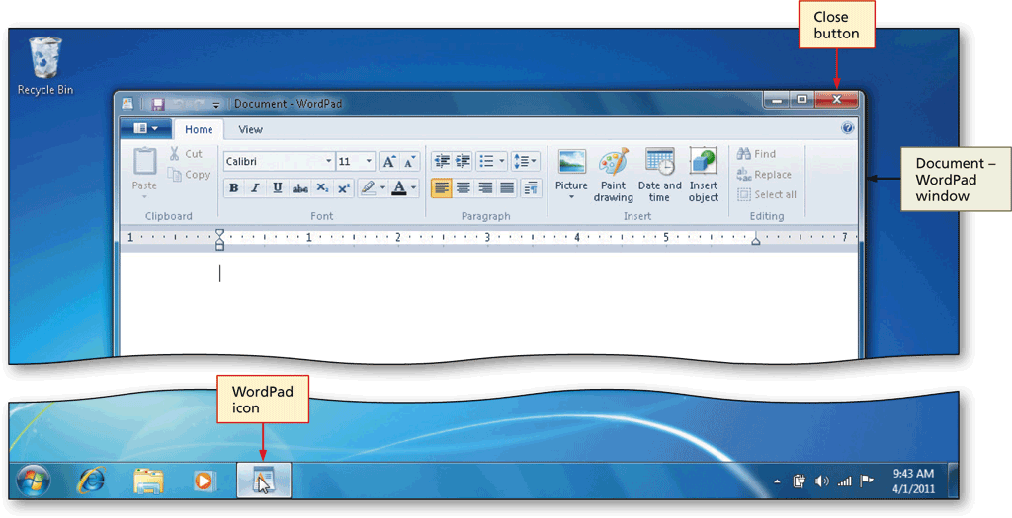
Task: Open Find in Editing group
Action: pyautogui.click(x=756, y=153)
